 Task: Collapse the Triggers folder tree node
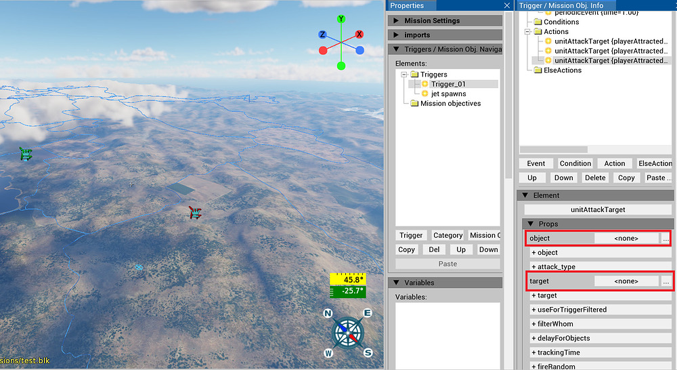point(404,75)
